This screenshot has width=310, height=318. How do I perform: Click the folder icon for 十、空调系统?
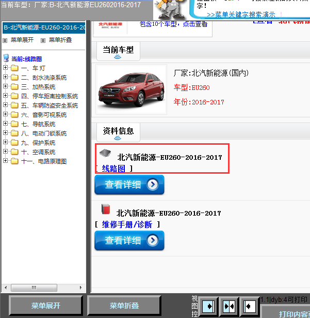click(14, 152)
